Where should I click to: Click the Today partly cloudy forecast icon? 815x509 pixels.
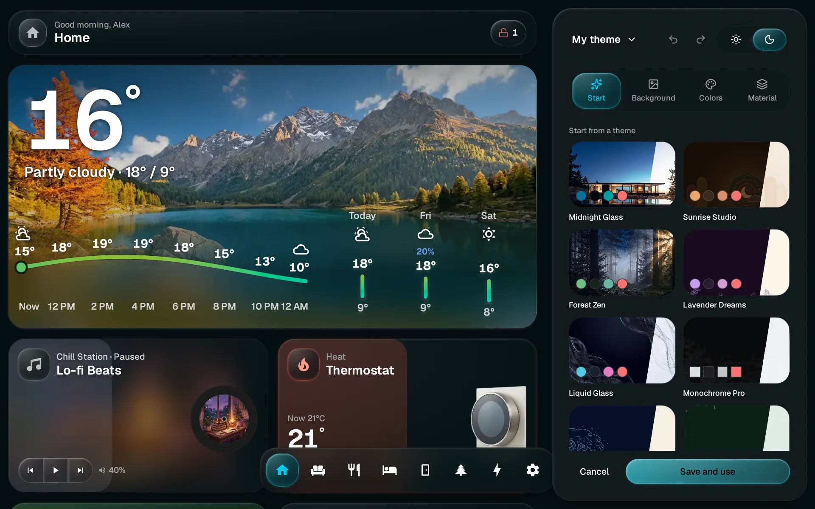[362, 234]
